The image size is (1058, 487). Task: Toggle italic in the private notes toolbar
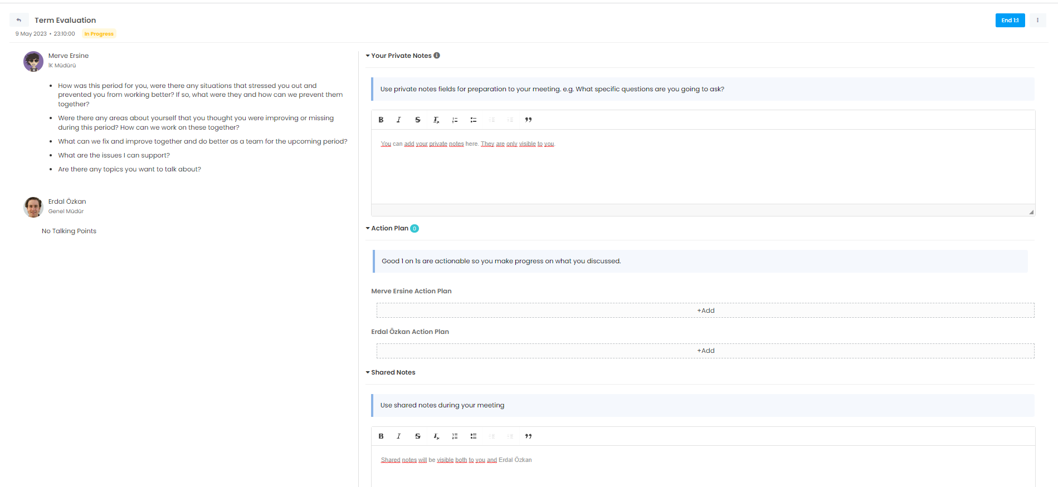coord(399,120)
